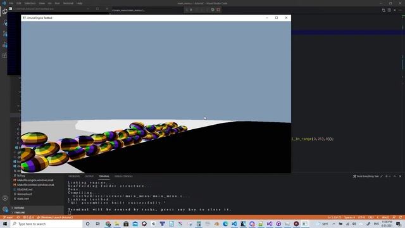Open the Selection menu
Screen dimensions: 405x228
click(x=30, y=3)
